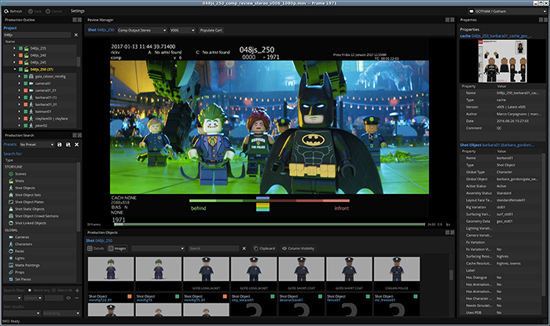The height and width of the screenshot is (326, 550).
Task: Click the Populate Cart button
Action: tap(211, 30)
